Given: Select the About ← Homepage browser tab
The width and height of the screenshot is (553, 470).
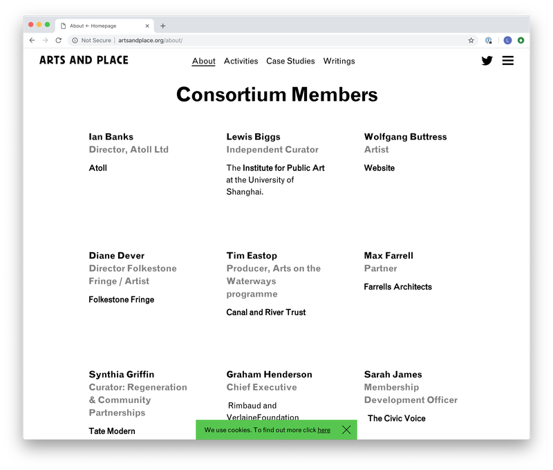Looking at the screenshot, I should [x=104, y=26].
